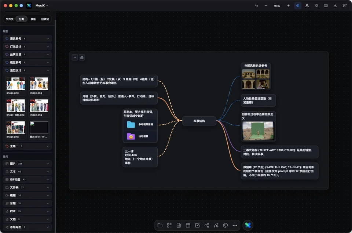Screen dimensions: 352x233
Task: Add a document from bottom toolbar
Action: [x=179, y=225]
